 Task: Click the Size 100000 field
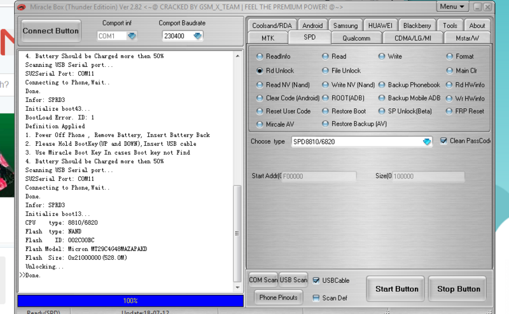[x=428, y=176]
